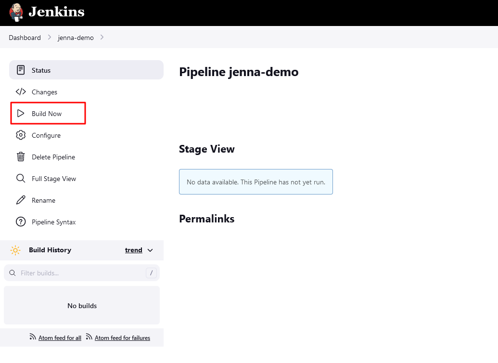Expand chevron after Dashboard breadcrumb
Image resolution: width=498 pixels, height=363 pixels.
pos(49,37)
